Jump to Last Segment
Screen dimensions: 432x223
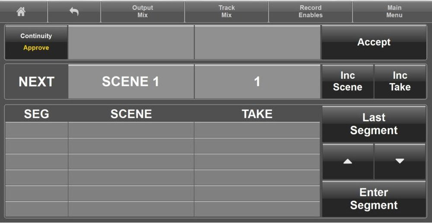tap(374, 124)
